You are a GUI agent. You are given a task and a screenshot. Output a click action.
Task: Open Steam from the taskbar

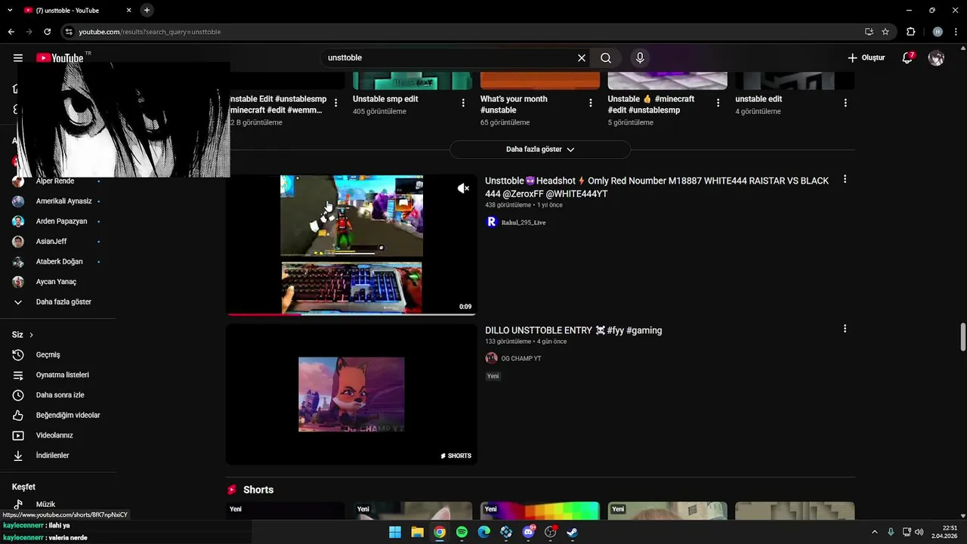pos(573,532)
